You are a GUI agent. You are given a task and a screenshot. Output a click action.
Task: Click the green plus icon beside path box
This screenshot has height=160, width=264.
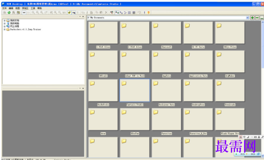pos(252,18)
